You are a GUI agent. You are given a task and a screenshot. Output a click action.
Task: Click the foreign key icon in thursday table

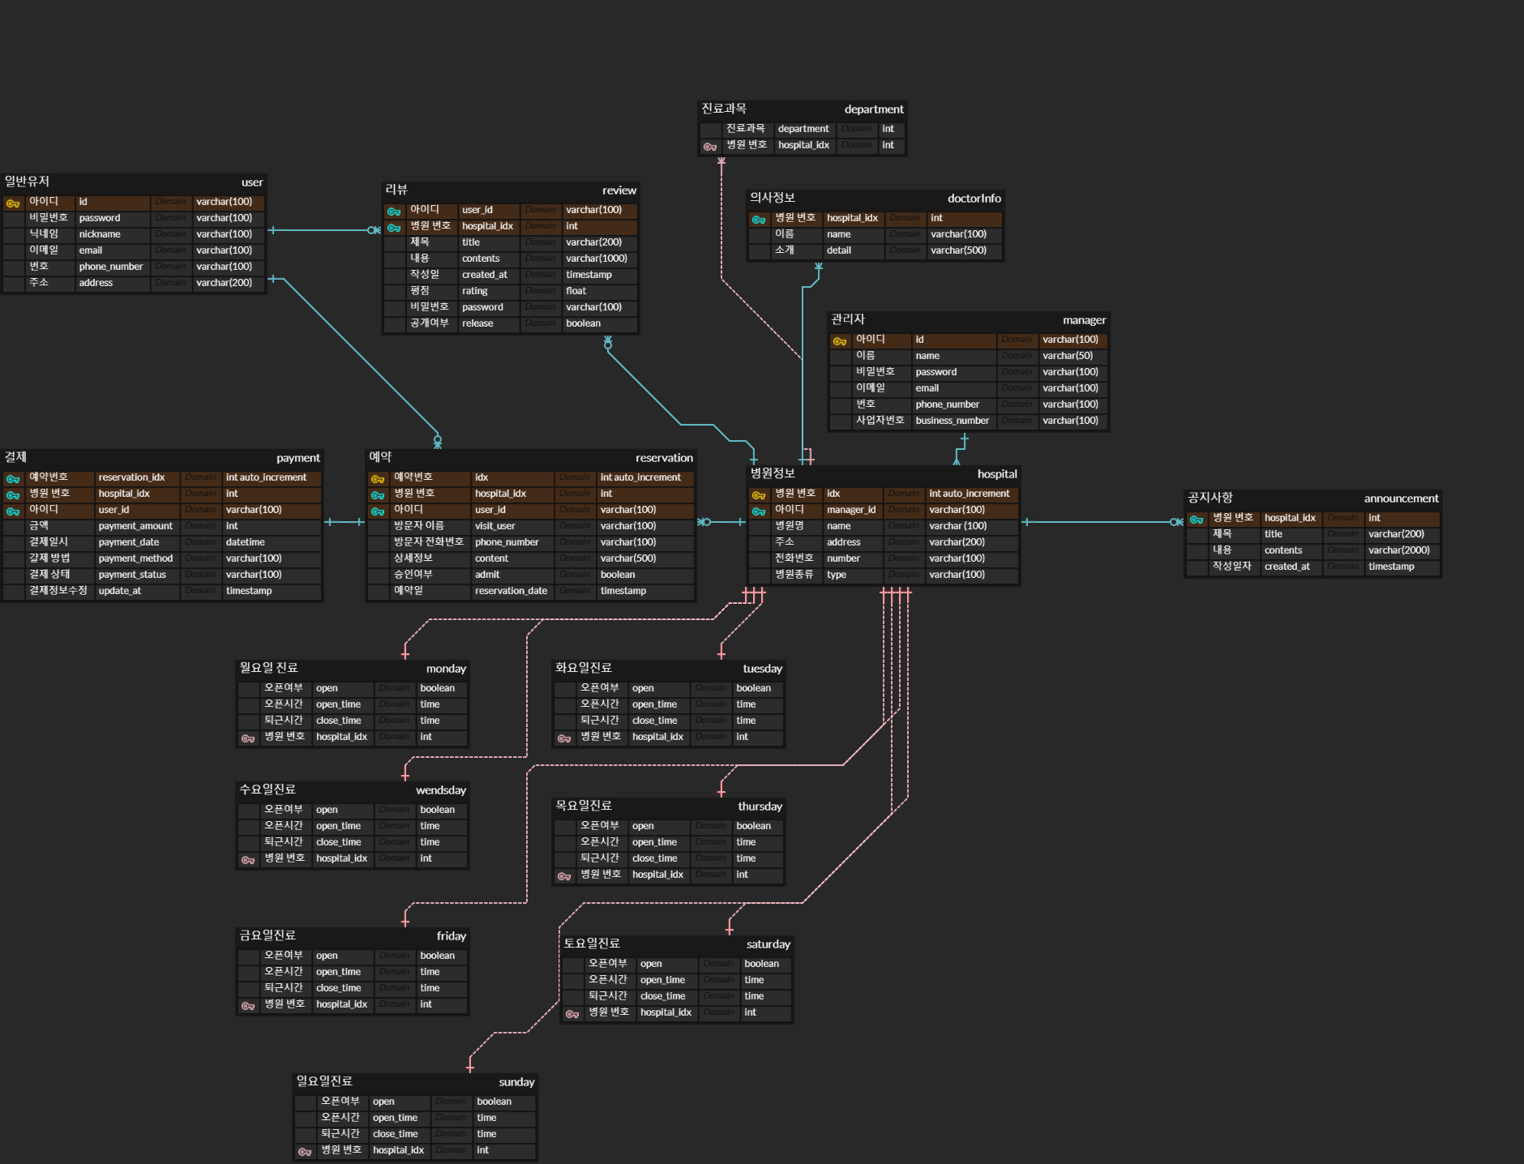click(x=564, y=875)
